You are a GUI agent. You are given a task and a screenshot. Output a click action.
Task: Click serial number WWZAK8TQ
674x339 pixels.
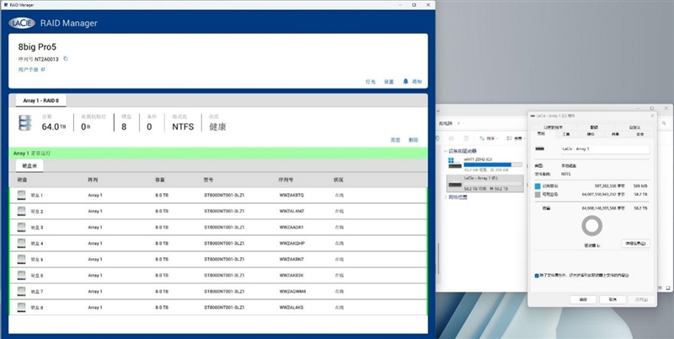point(292,196)
